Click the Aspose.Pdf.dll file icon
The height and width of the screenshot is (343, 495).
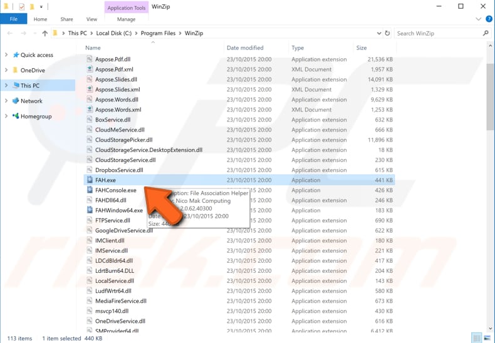[90, 59]
